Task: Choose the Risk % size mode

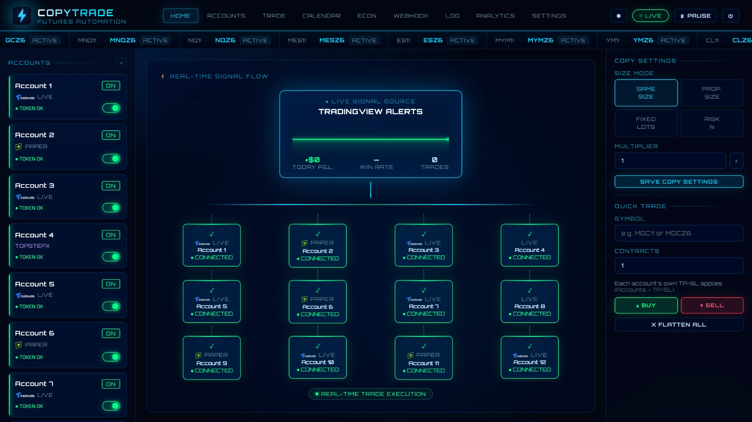Action: [712, 123]
